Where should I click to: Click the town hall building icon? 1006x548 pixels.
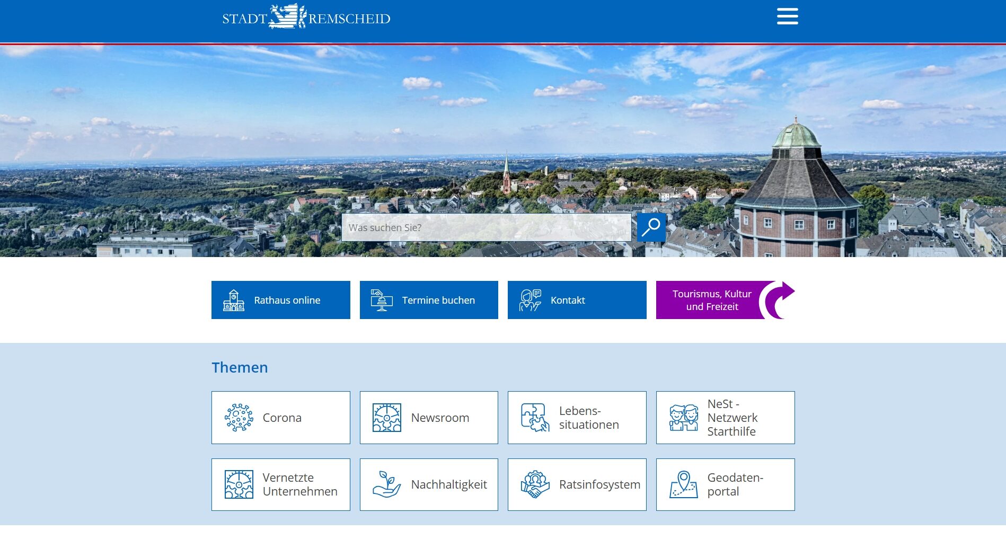pos(233,300)
